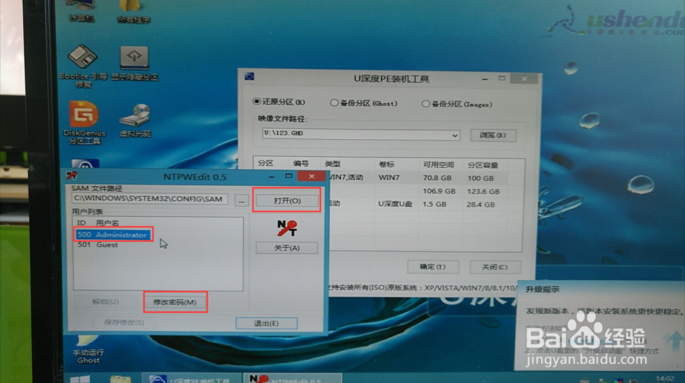Click the user name (用户名) column header
Viewport: 685px width, 383px height.
pos(108,223)
